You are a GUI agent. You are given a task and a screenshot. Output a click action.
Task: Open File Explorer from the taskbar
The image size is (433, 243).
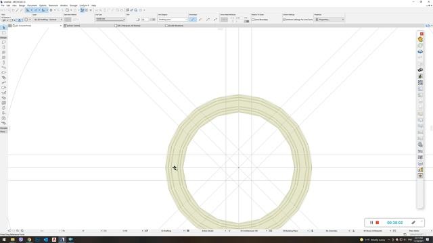(12, 240)
